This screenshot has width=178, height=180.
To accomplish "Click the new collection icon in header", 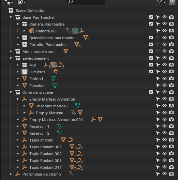I will (x=172, y=2).
